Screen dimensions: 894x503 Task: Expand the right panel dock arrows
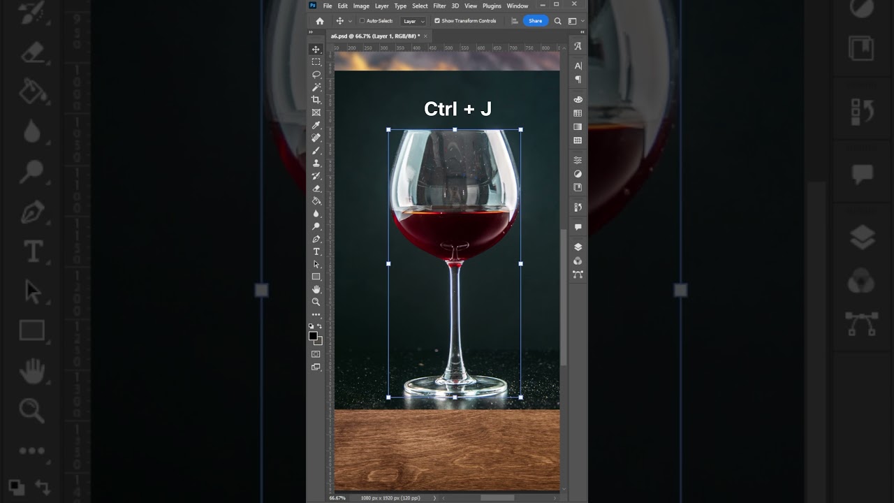tap(582, 31)
